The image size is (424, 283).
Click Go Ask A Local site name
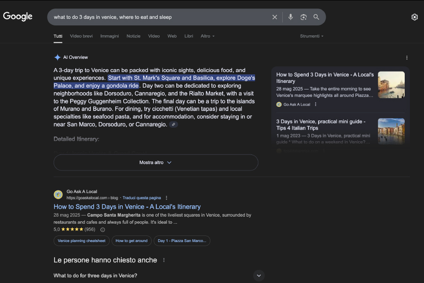[x=82, y=192]
